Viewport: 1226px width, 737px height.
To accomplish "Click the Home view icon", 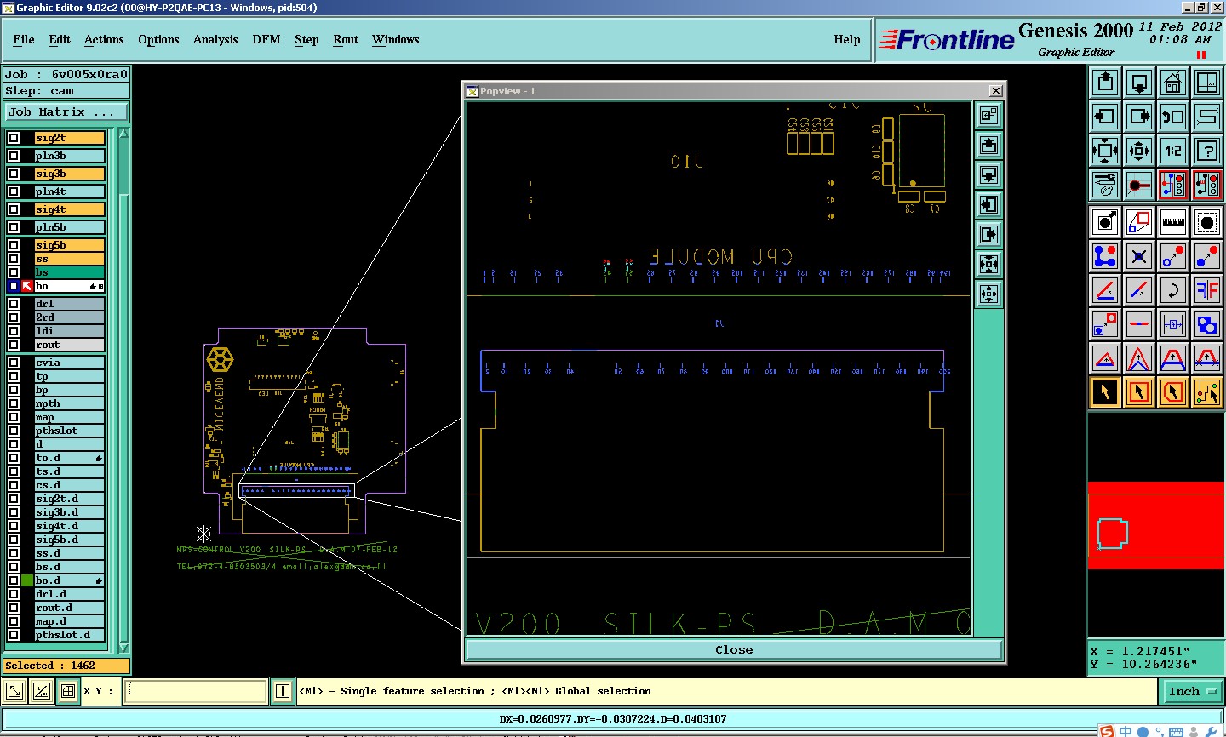I will tap(1173, 83).
